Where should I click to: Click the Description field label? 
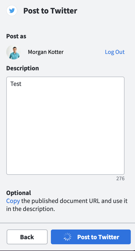[22, 68]
